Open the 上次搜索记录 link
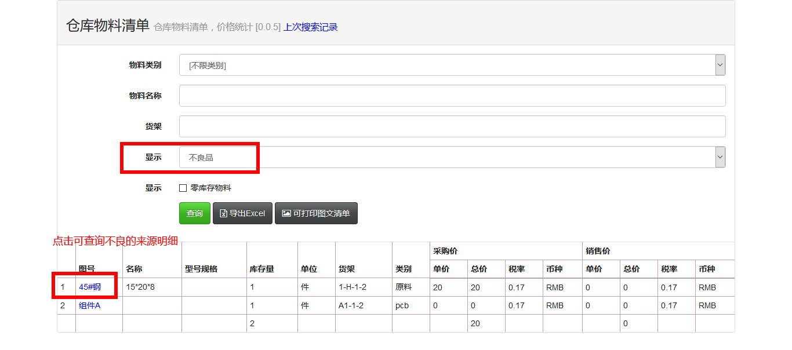792x350 pixels. [310, 27]
